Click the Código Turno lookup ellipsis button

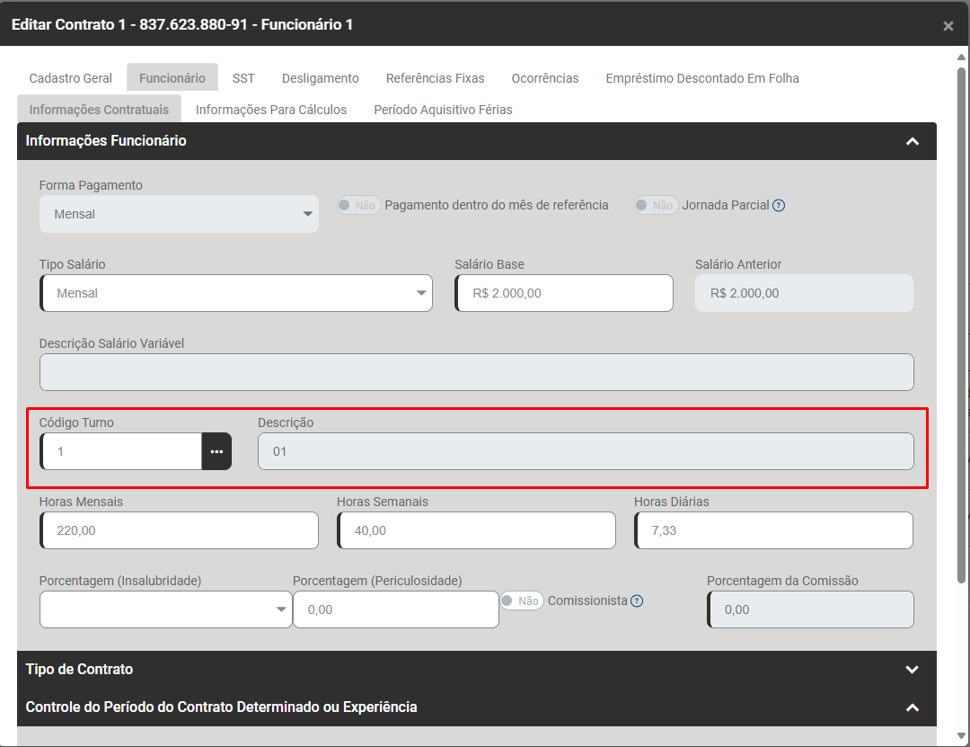216,451
